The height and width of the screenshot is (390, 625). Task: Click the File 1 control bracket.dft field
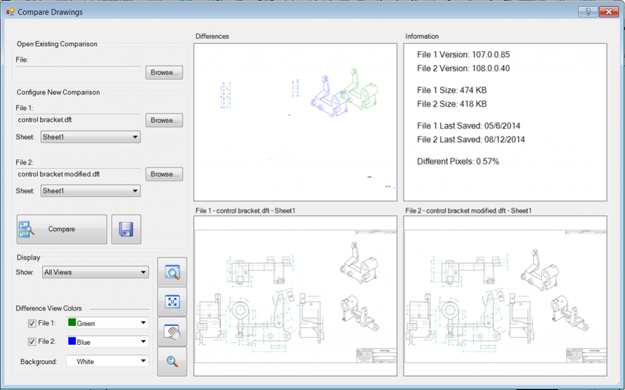[79, 120]
